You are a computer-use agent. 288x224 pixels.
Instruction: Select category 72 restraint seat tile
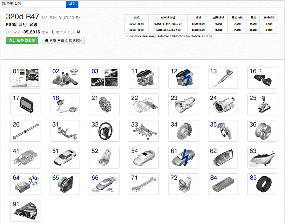point(183,184)
